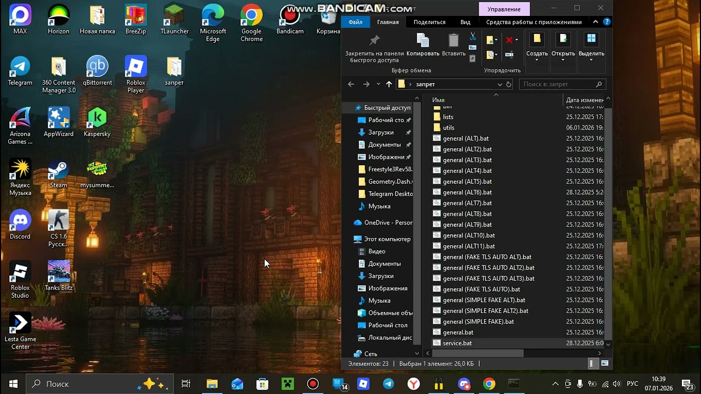Switch to details view layout icon
The height and width of the screenshot is (394, 701).
591,363
